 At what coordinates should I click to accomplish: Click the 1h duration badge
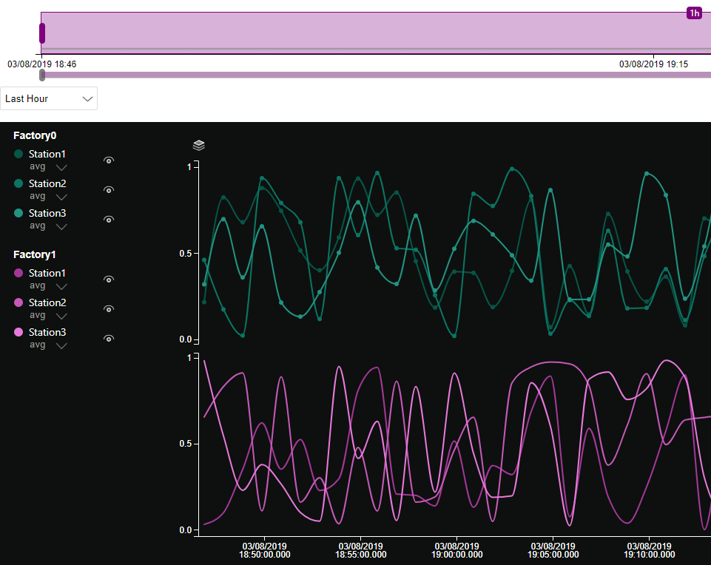[694, 13]
